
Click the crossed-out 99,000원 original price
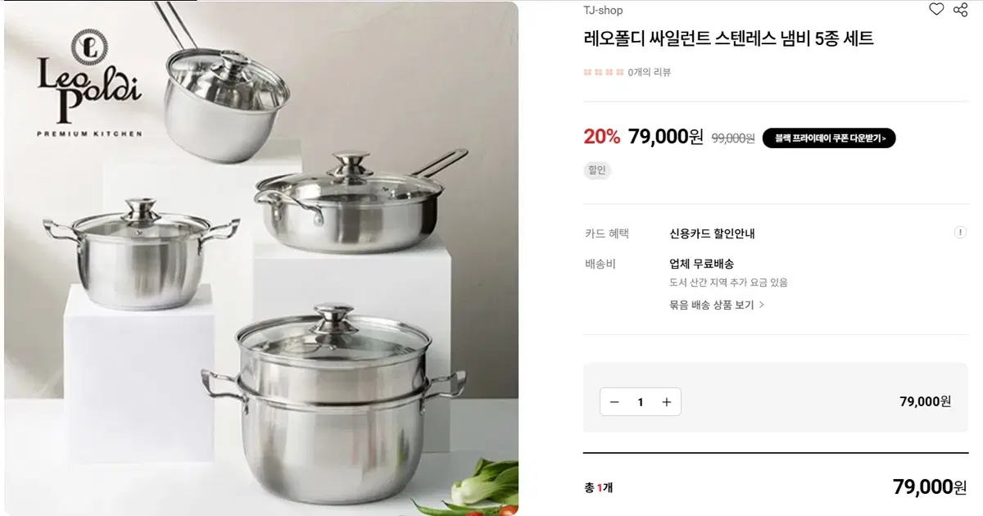(733, 138)
